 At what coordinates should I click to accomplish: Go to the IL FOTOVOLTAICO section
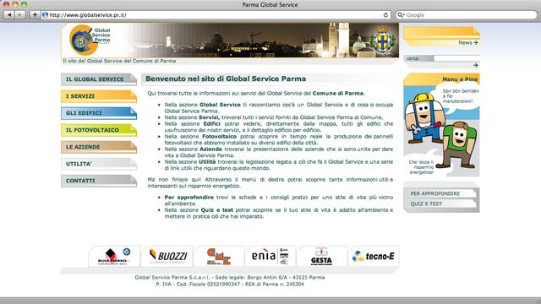(99, 130)
